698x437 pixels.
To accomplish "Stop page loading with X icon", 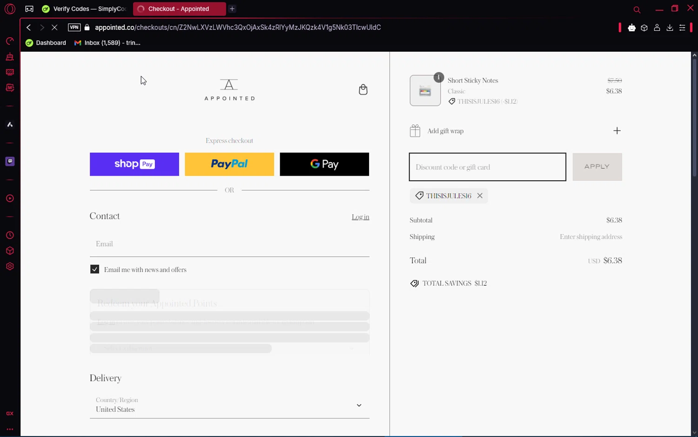I will (54, 27).
